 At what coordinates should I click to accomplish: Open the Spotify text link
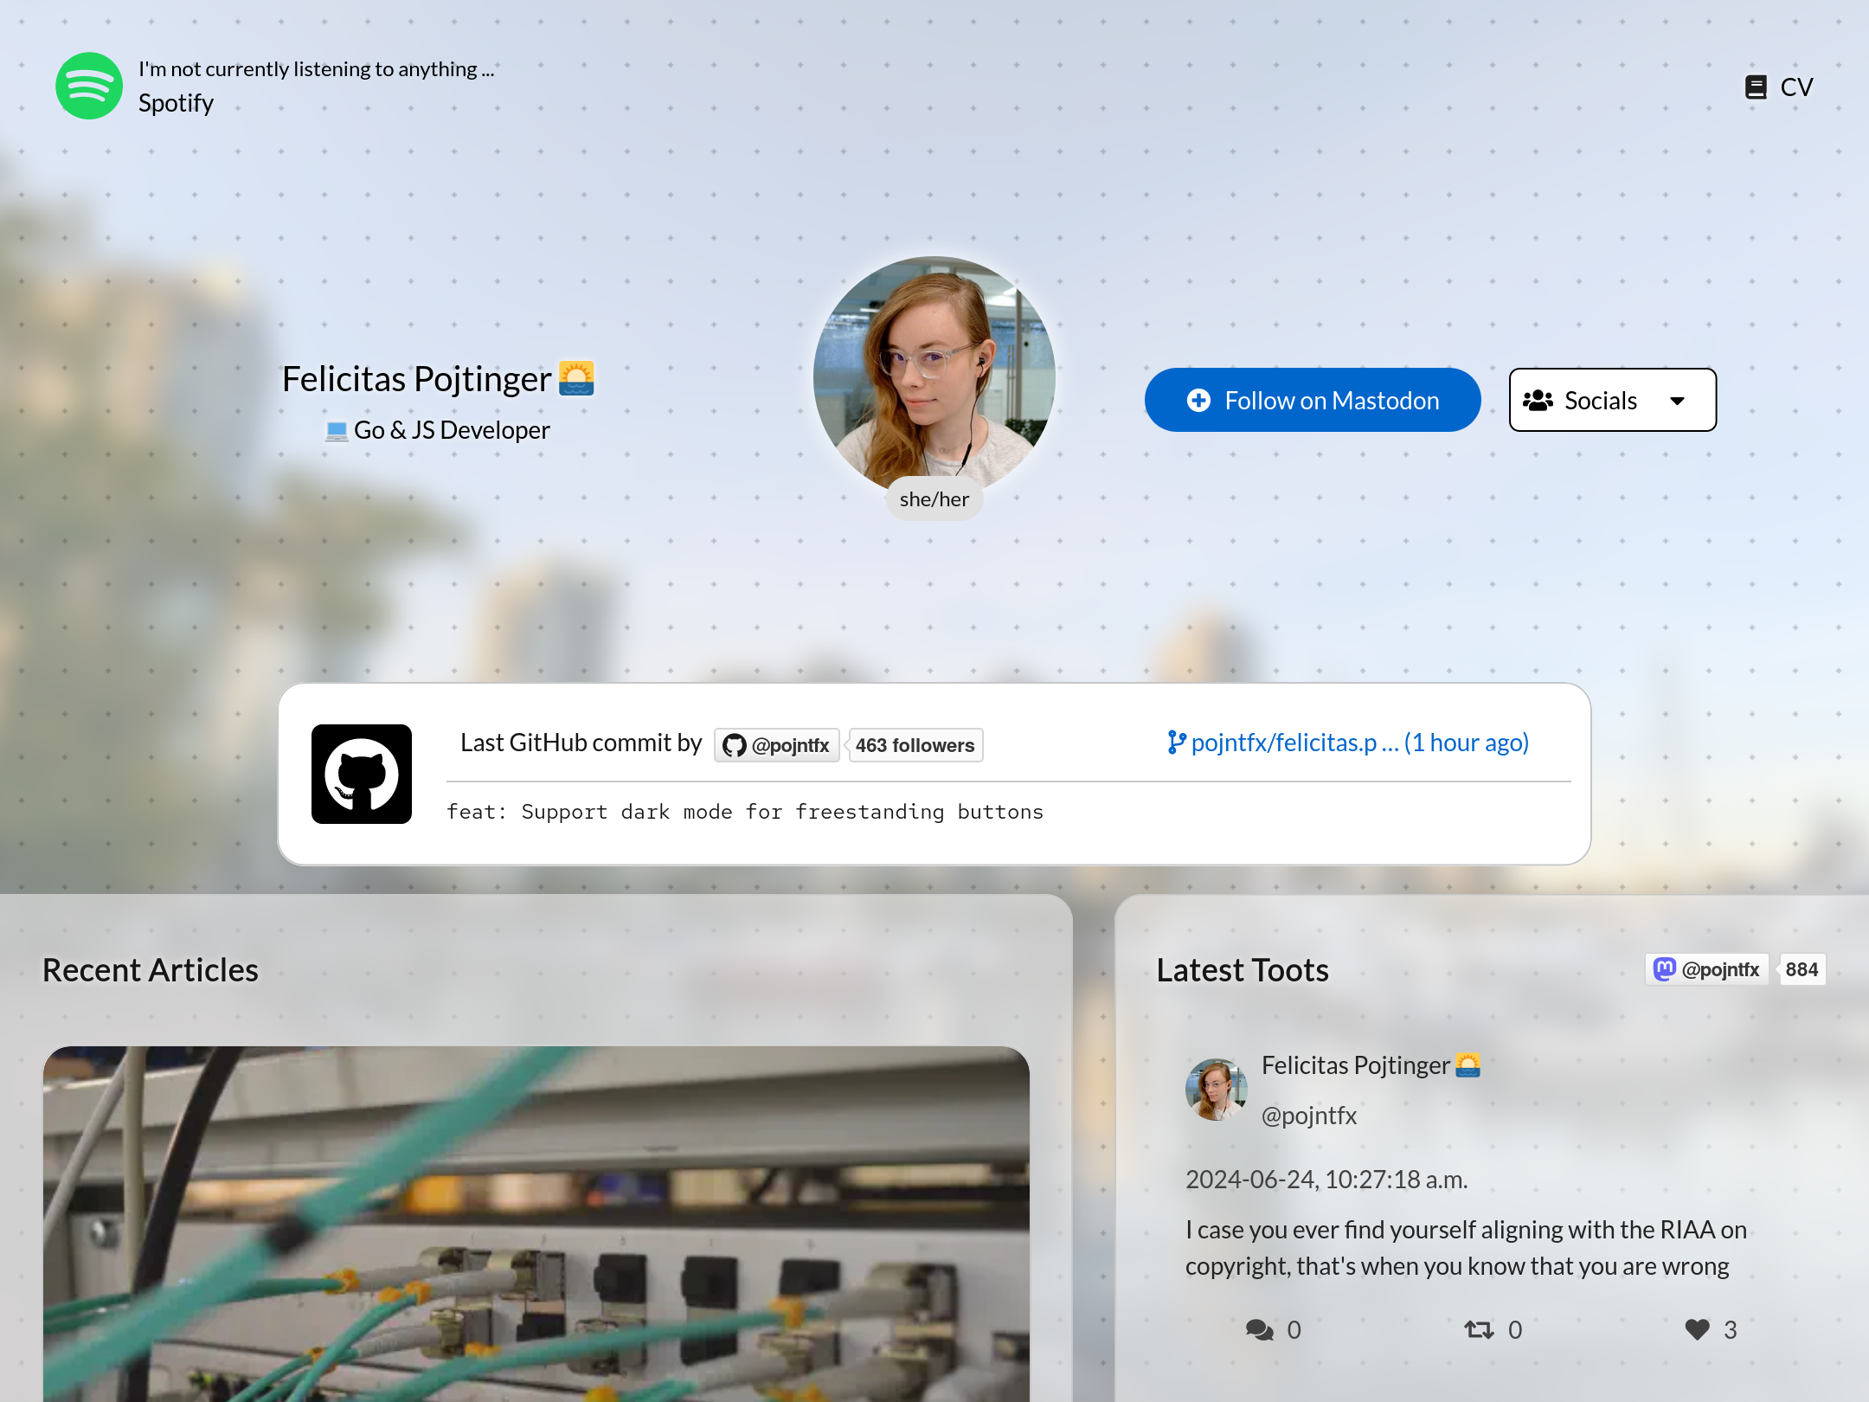pos(176,103)
